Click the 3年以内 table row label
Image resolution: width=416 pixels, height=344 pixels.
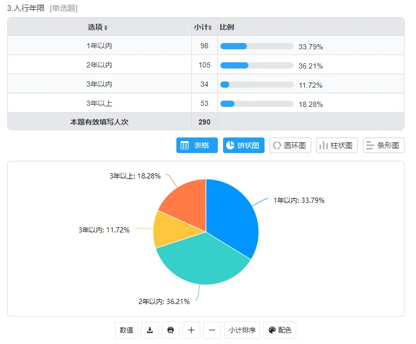coord(99,84)
